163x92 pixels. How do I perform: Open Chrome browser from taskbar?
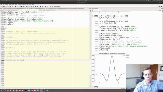[x=8, y=90]
